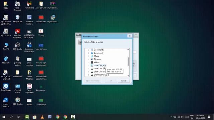
Task: Click the folder tree scrollbar down arrow
Action: [128, 75]
